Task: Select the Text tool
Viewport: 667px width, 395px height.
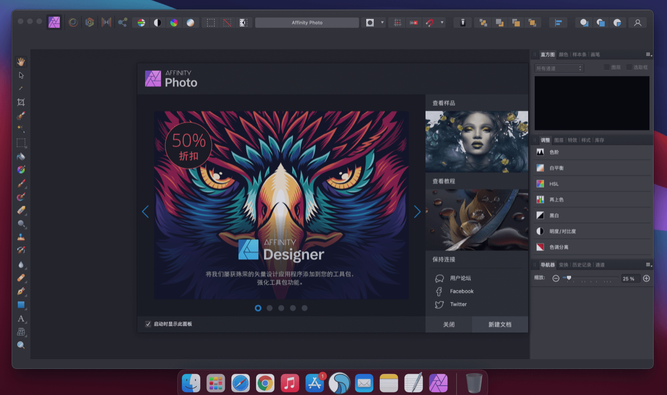Action: [21, 318]
